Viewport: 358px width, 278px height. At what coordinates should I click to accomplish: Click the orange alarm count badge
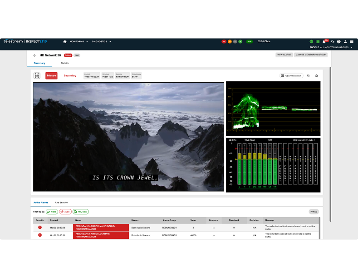point(230,42)
